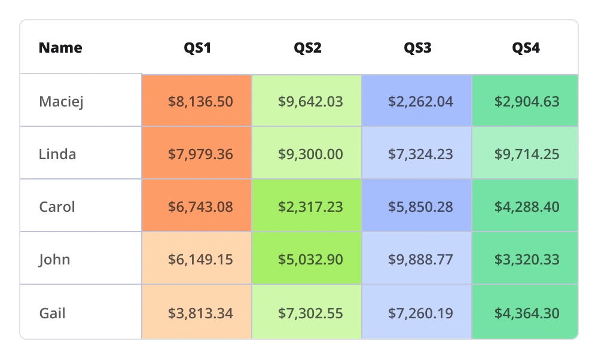Select the $9,714.25 cell for Linda
Screen dimensions: 598x359
[527, 154]
